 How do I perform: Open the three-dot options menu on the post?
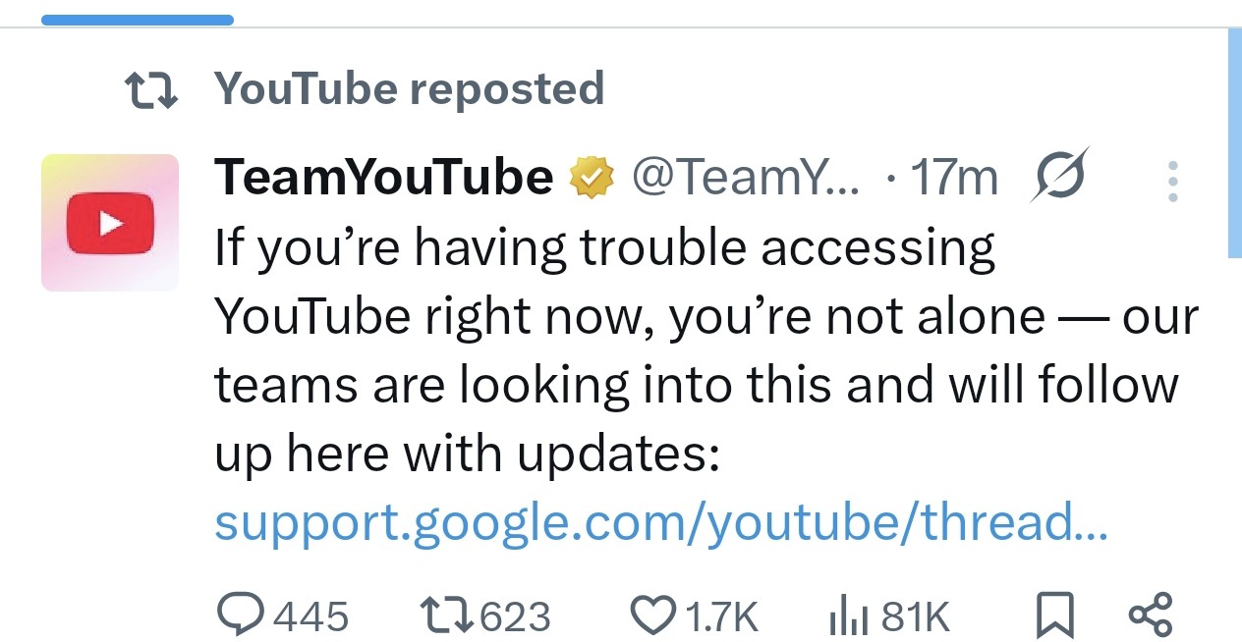[x=1172, y=181]
